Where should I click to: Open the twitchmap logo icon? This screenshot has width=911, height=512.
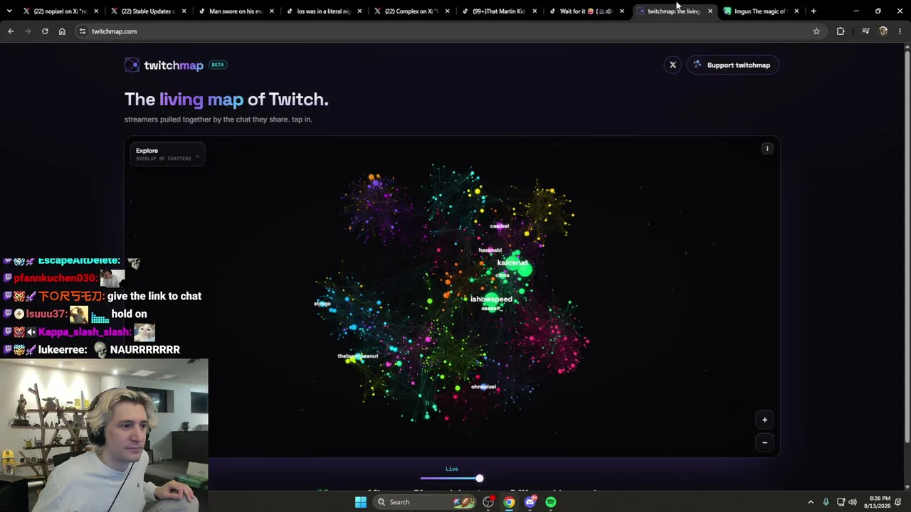(x=132, y=65)
